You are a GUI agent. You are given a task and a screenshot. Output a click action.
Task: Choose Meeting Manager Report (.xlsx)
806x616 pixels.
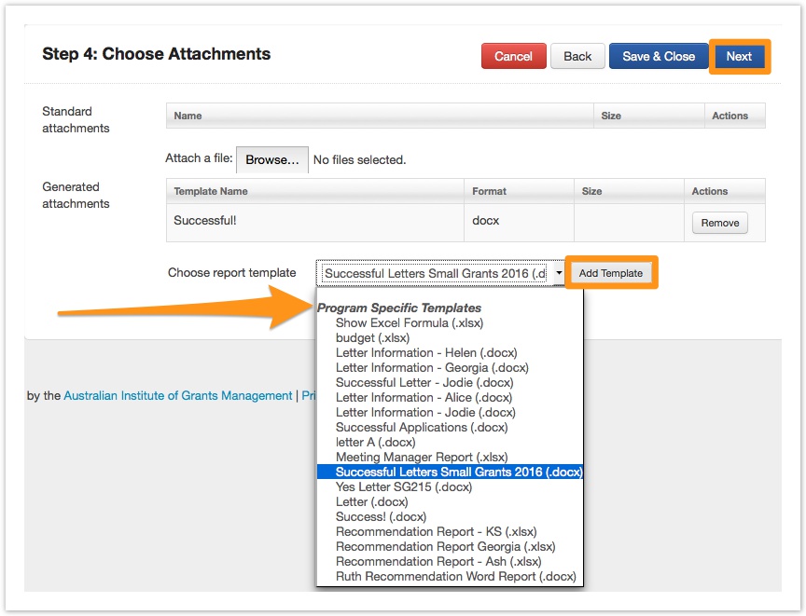click(422, 458)
